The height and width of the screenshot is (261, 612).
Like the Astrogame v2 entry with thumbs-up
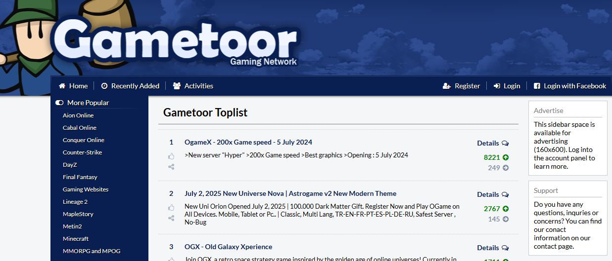pos(171,208)
